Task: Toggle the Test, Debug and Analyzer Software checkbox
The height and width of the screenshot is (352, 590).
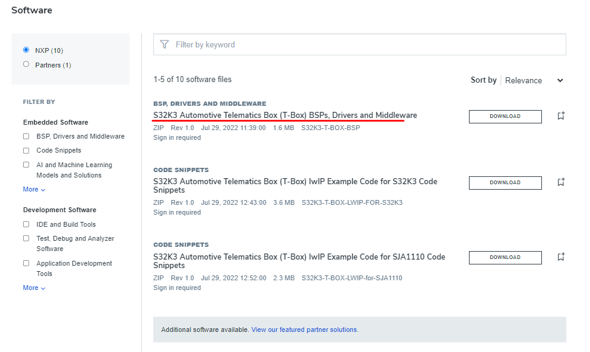Action: point(26,238)
